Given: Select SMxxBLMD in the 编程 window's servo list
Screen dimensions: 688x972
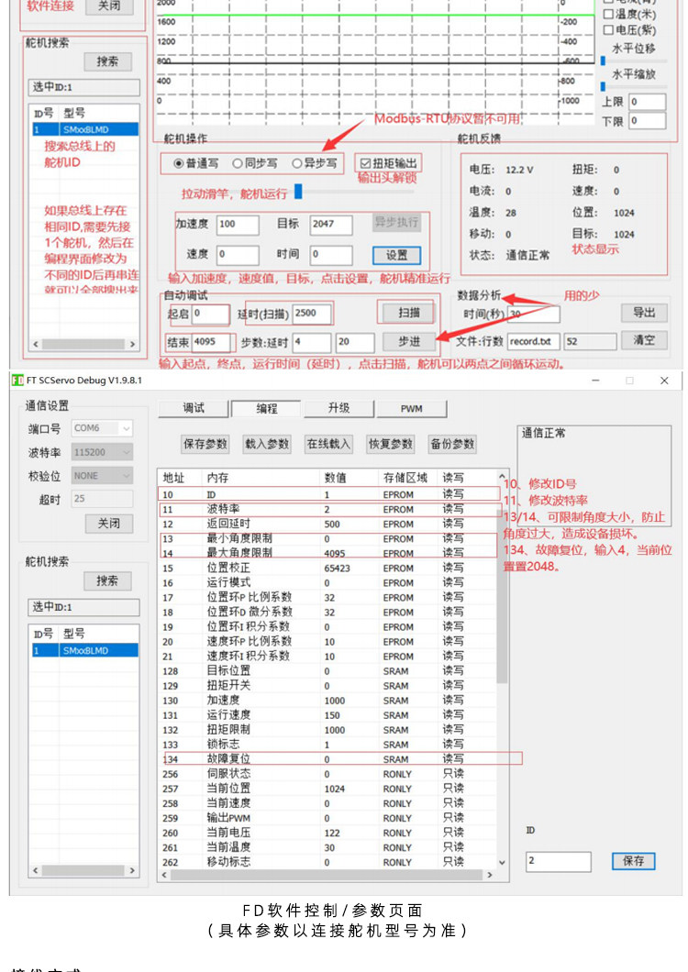Looking at the screenshot, I should coord(85,650).
